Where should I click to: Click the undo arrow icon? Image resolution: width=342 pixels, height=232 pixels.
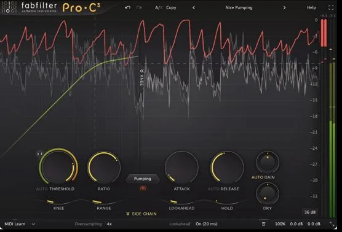pos(127,7)
